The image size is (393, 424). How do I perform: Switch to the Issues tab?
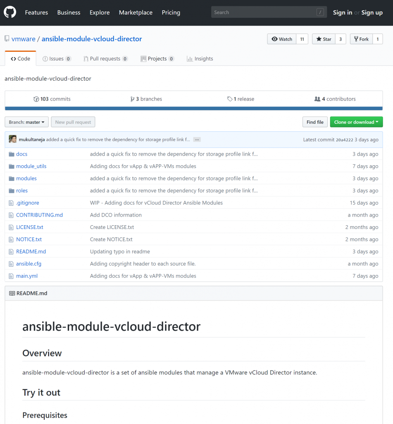tap(57, 59)
